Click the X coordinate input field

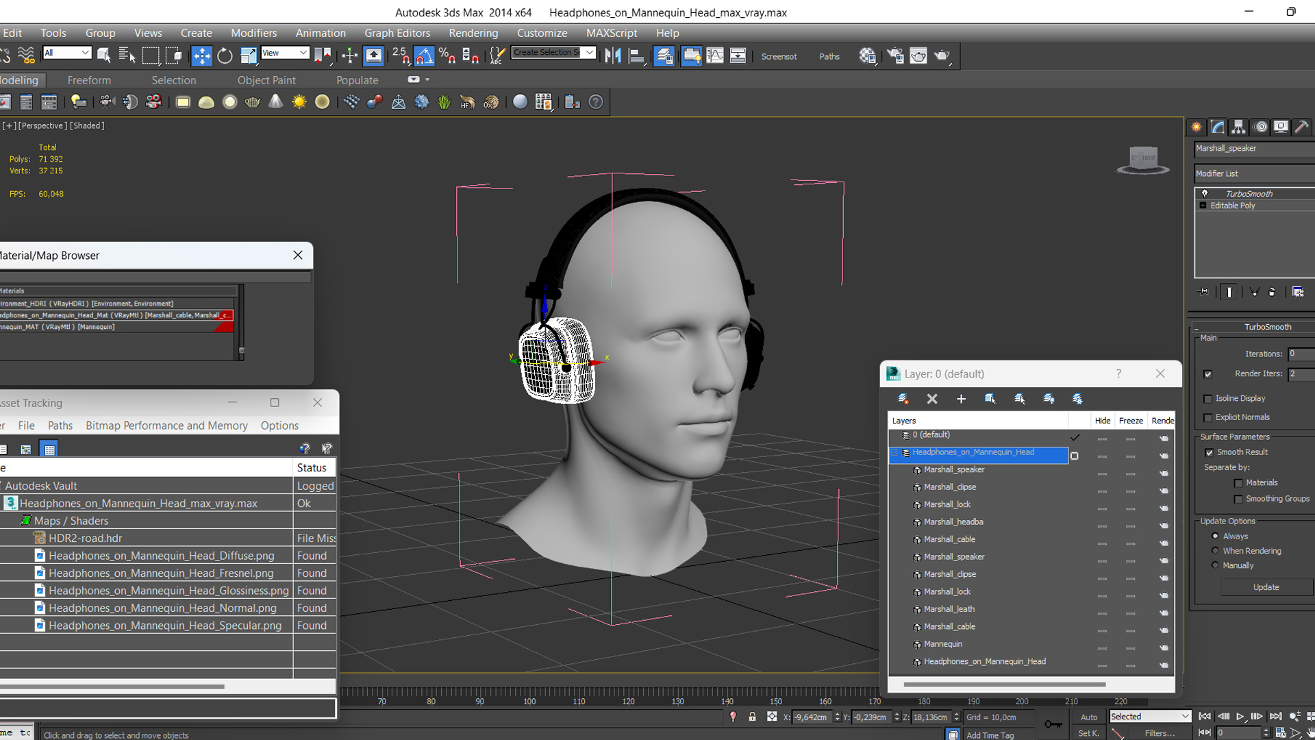(812, 717)
